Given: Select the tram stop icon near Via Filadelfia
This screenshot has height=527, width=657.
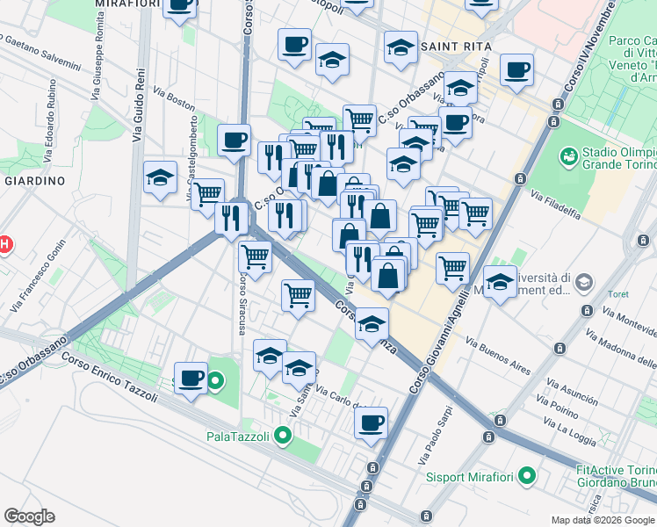Looking at the screenshot, I should point(520,179).
